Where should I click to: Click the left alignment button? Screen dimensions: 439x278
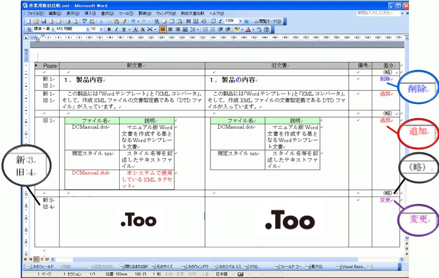point(163,29)
